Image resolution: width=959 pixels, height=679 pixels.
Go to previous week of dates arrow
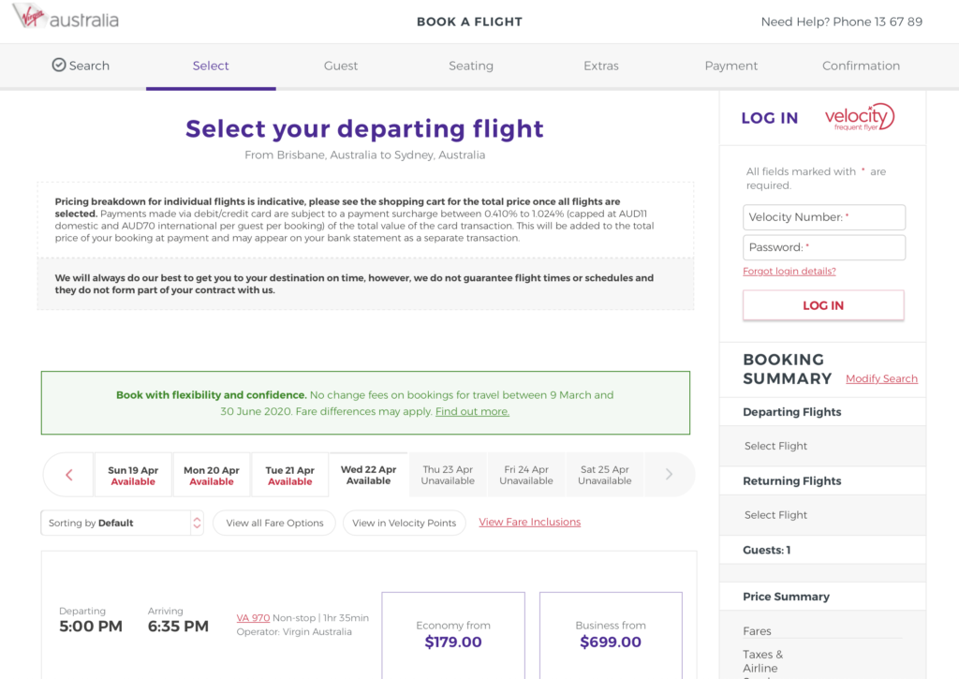69,475
